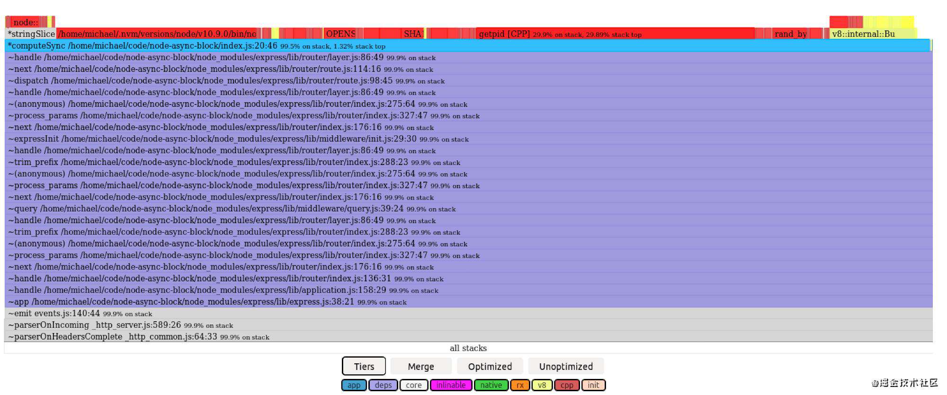Reset zoom via all stacks bar
This screenshot has height=395, width=947.
468,348
